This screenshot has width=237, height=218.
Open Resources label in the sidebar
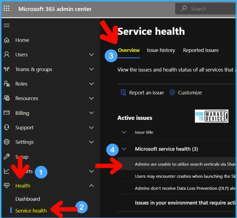tap(27, 98)
